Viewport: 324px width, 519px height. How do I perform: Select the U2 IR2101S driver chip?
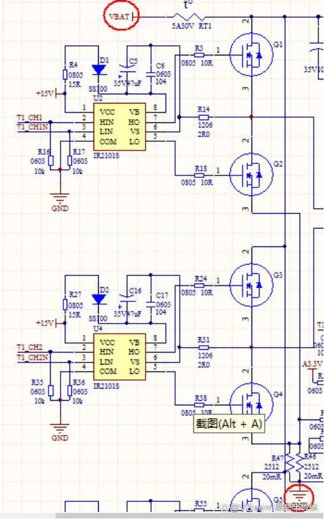(120, 127)
